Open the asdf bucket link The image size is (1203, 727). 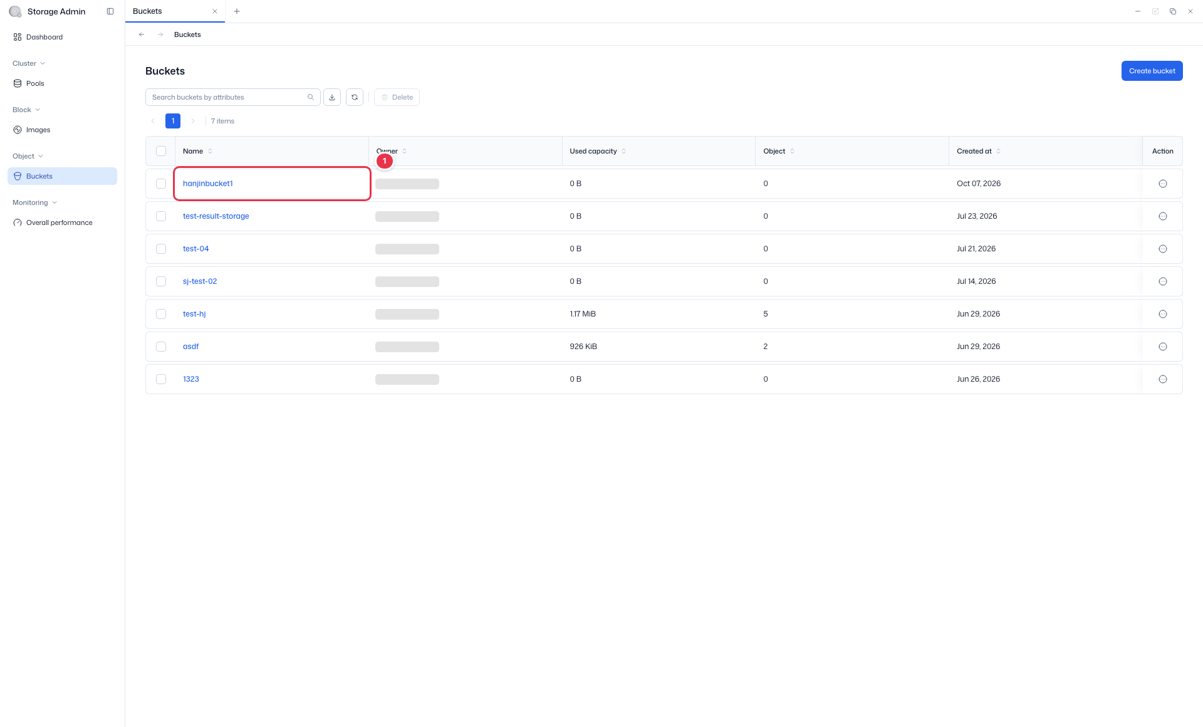[x=190, y=347]
